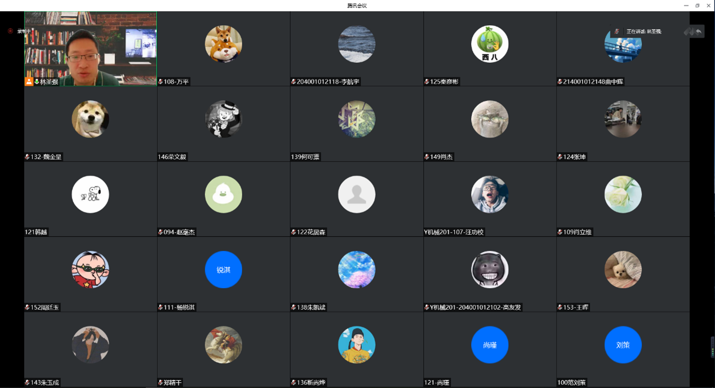Screen dimensions: 715x388
Task: Click the green microphone icon of 林圣强
Action: [37, 82]
